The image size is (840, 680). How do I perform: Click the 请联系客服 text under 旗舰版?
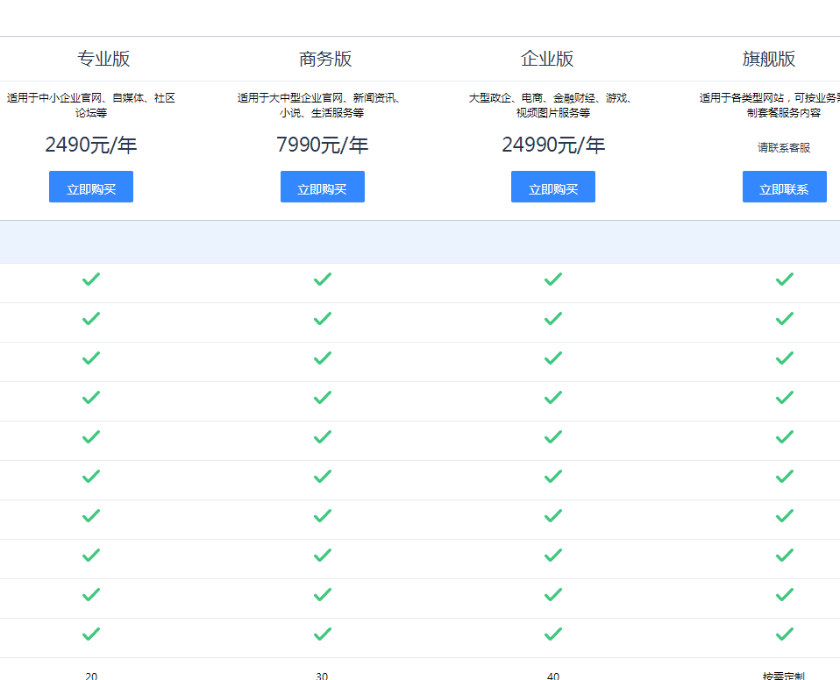784,148
